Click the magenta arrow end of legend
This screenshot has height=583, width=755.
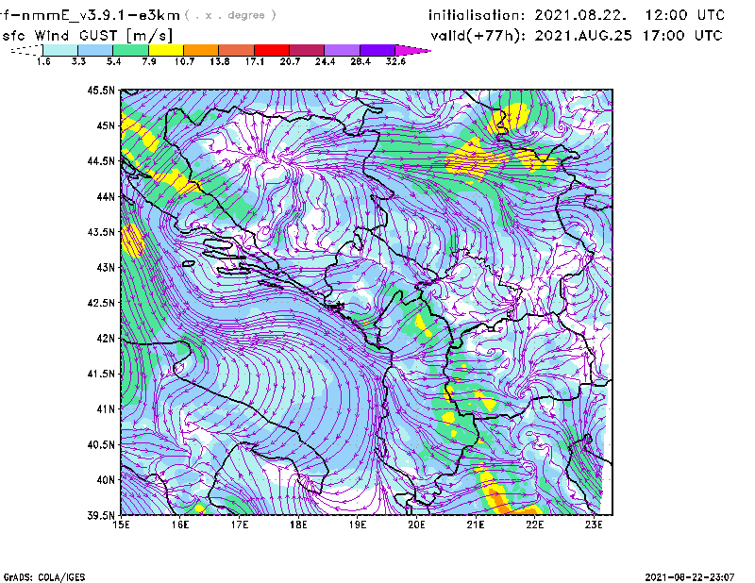pos(412,50)
